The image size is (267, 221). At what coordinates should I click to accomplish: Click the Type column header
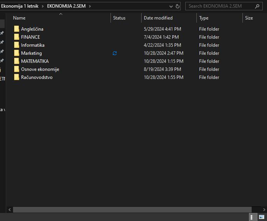(204, 18)
